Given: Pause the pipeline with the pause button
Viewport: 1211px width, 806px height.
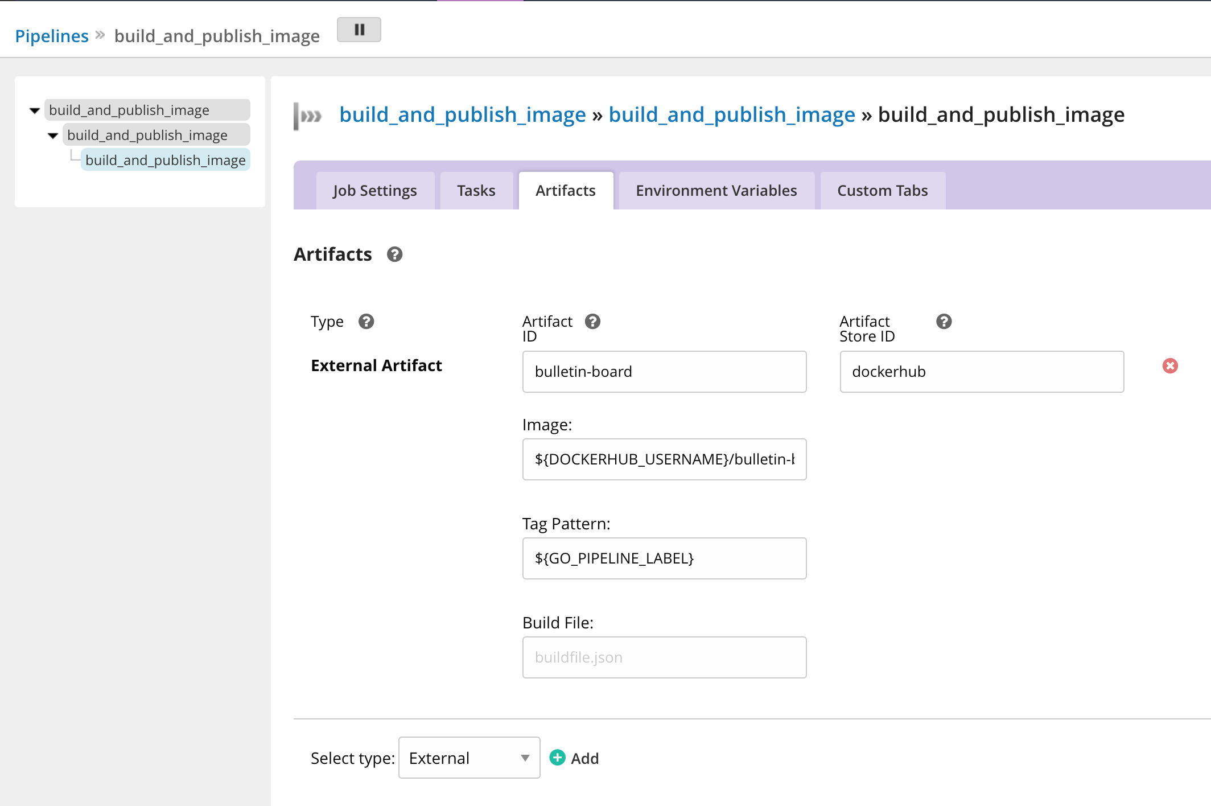Looking at the screenshot, I should (x=359, y=30).
